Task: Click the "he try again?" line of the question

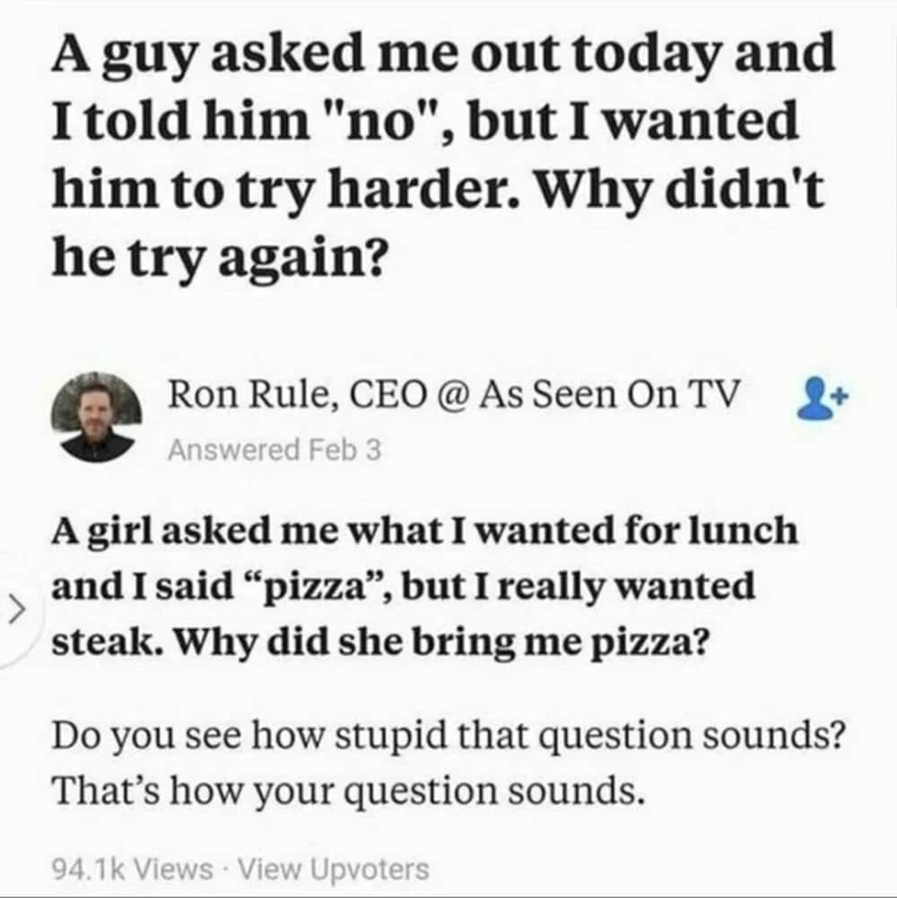Action: pyautogui.click(x=219, y=259)
